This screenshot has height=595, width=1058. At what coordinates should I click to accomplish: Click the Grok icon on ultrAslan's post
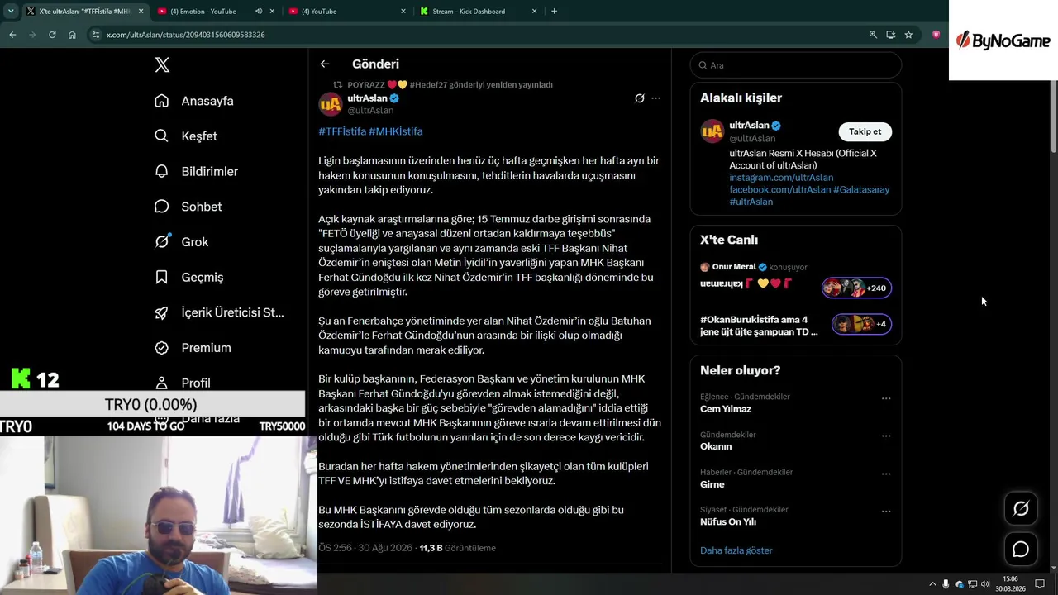point(639,98)
